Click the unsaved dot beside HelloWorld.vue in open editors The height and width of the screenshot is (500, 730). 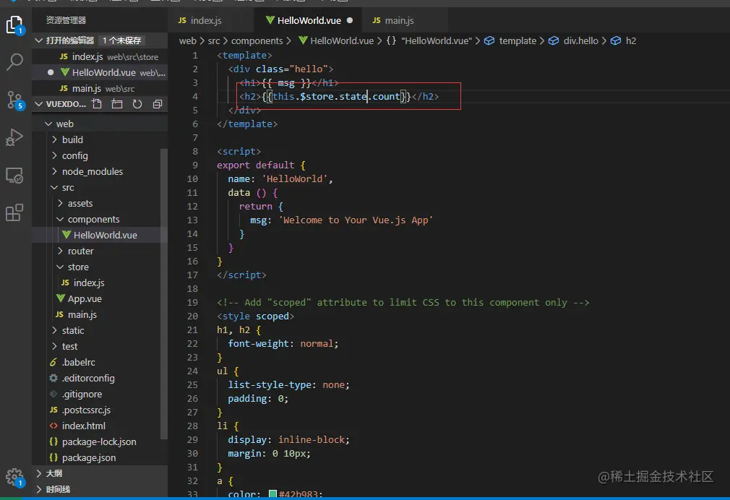[51, 72]
